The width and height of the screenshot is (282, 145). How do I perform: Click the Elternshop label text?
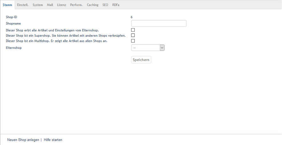(14, 47)
